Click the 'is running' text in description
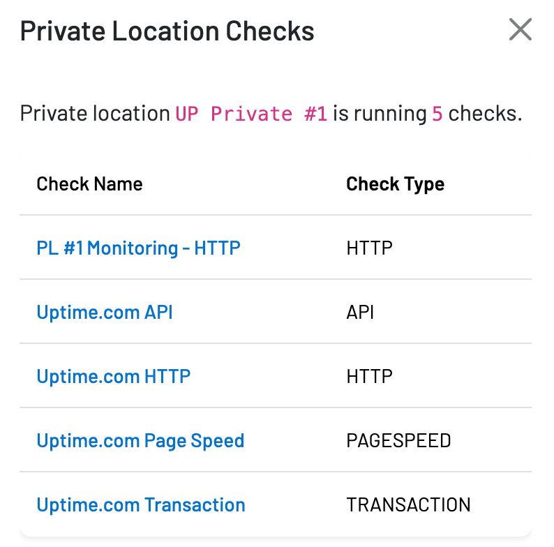The height and width of the screenshot is (547, 554). point(380,114)
